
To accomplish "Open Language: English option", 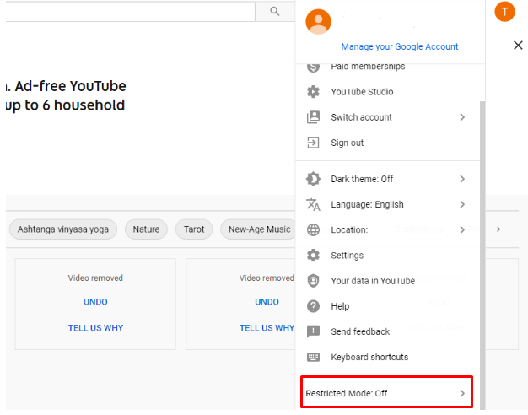I will (388, 204).
